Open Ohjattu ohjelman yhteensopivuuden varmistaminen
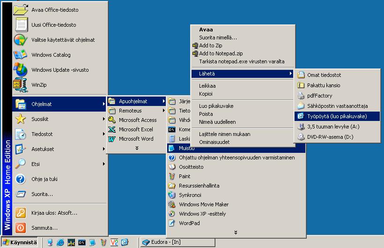This screenshot has width=384, height=248. pyautogui.click(x=236, y=158)
